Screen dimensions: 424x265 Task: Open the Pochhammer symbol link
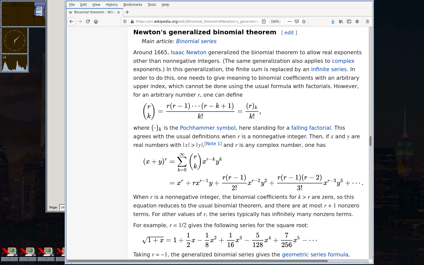208,128
